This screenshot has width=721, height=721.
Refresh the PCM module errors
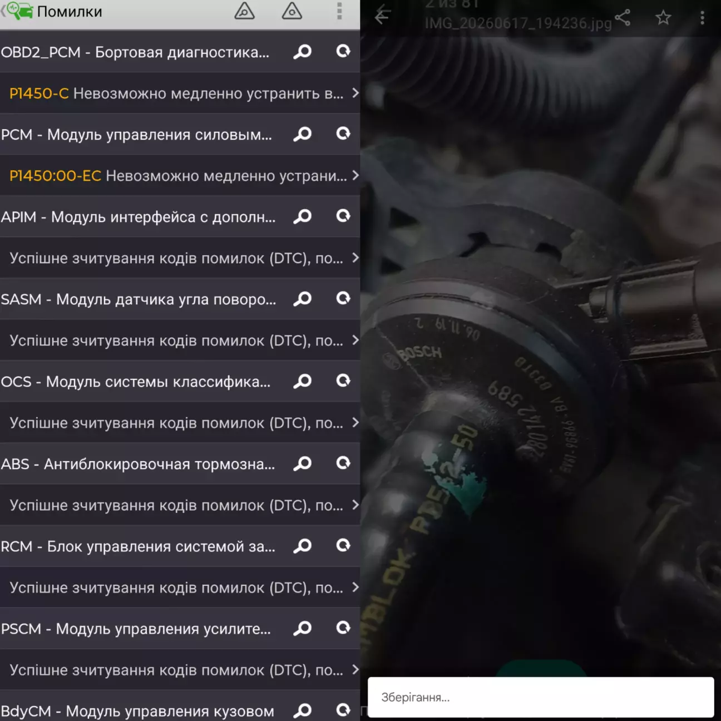(x=343, y=134)
